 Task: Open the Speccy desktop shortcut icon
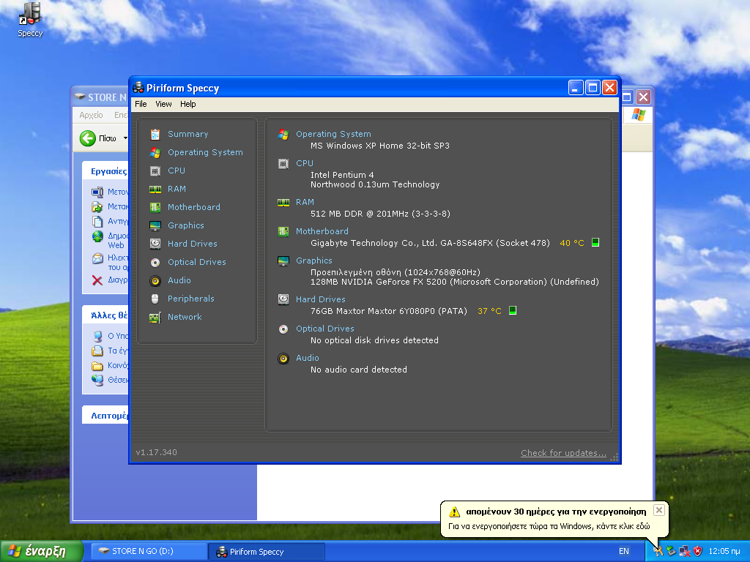coord(30,20)
